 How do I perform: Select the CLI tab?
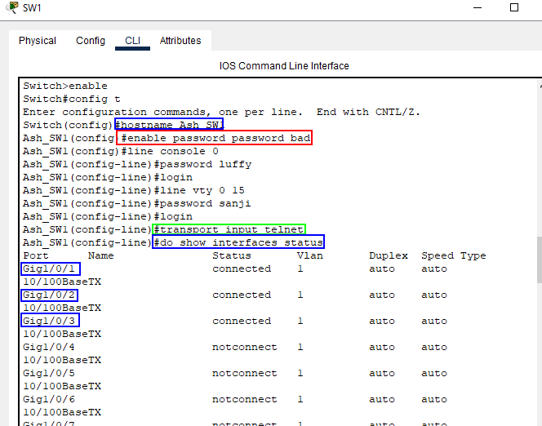(x=132, y=41)
